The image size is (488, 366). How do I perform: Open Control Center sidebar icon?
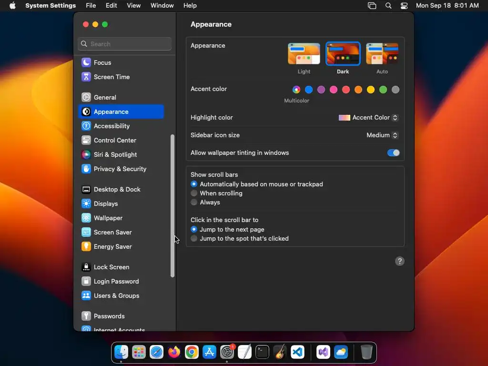[86, 141]
